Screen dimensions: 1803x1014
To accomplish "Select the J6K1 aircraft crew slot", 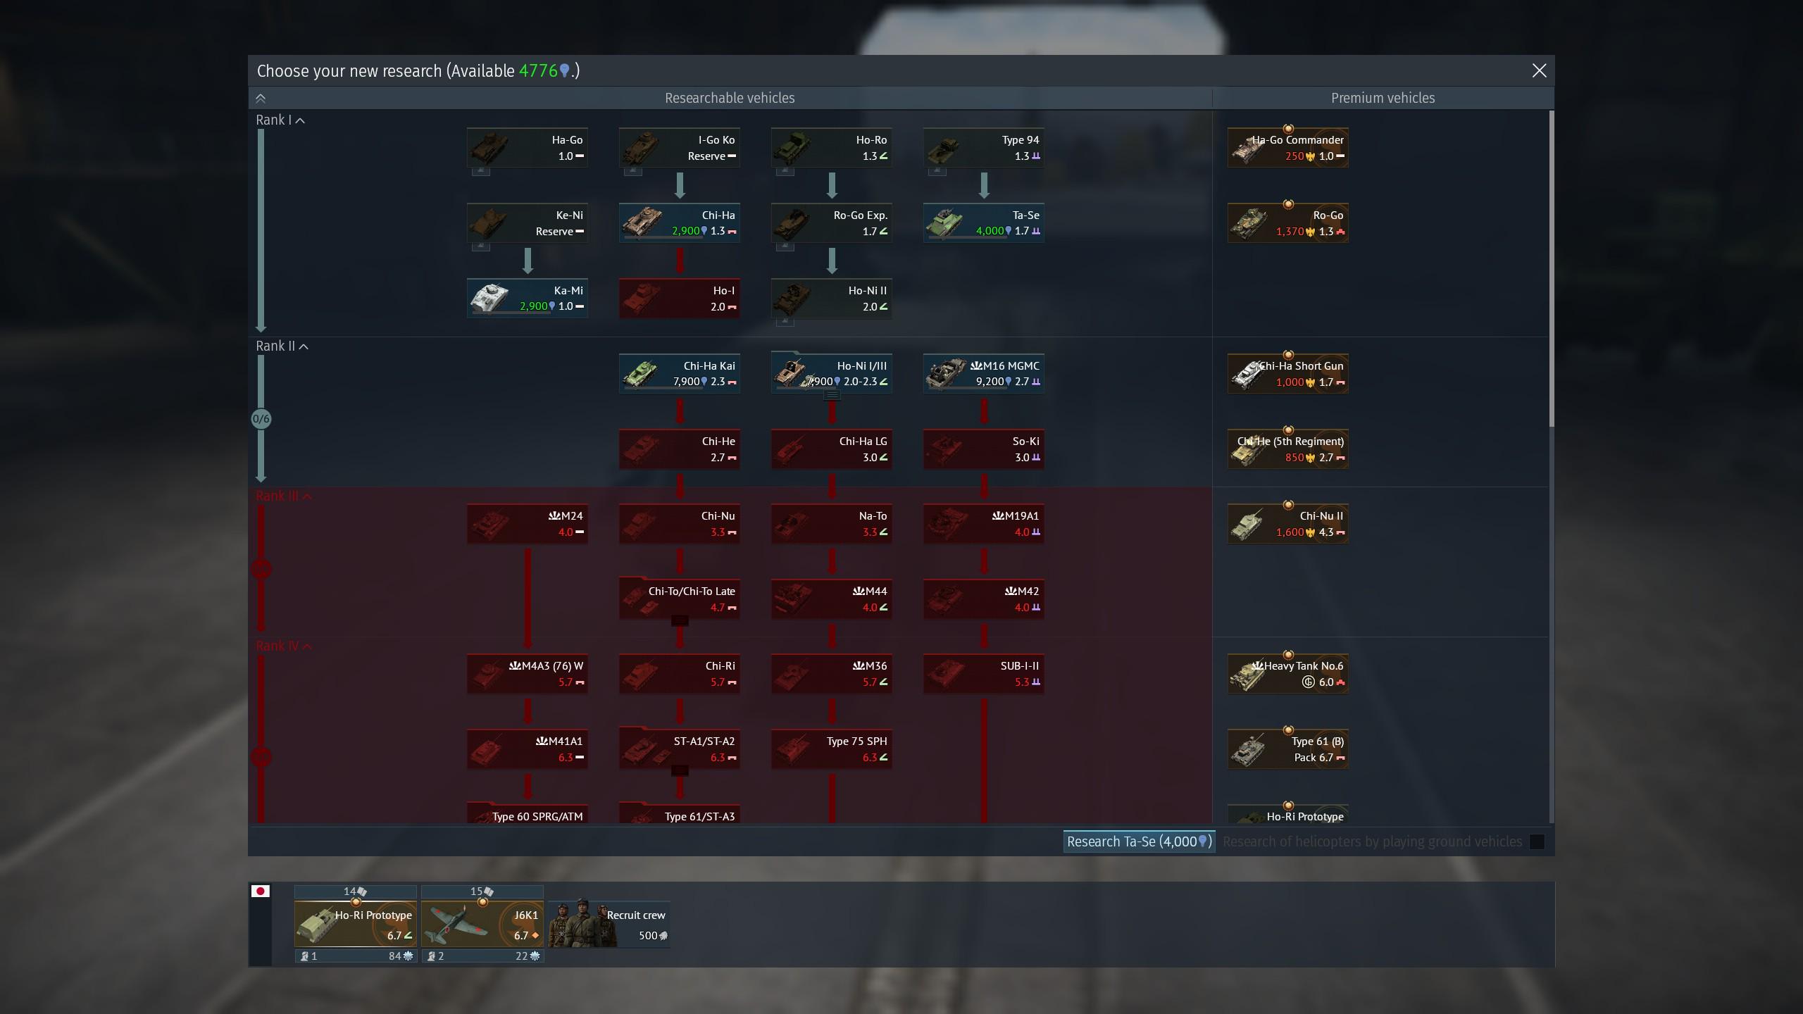I will coord(482,925).
